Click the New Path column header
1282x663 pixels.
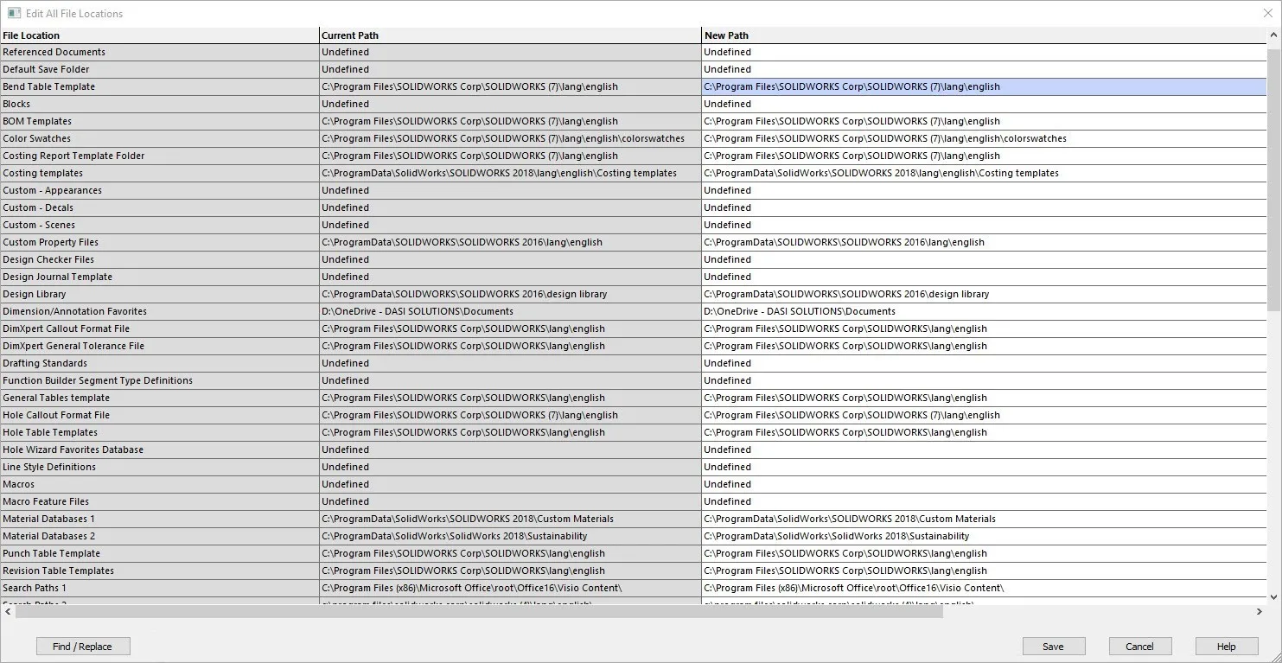point(984,35)
